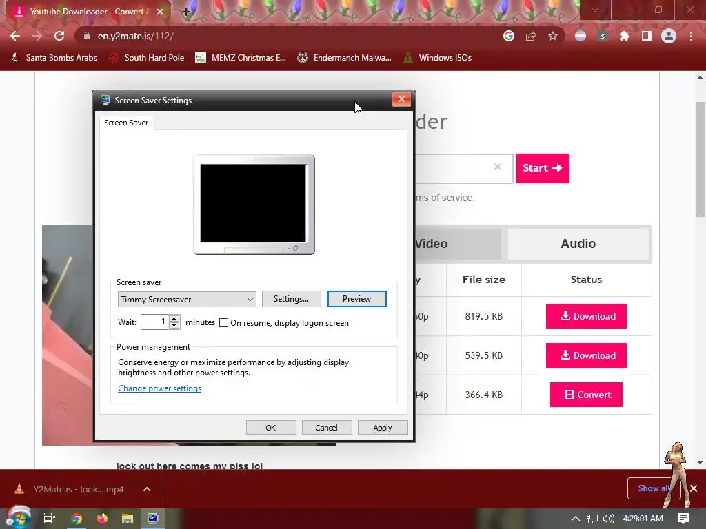Open the Chrome profile avatar

669,36
